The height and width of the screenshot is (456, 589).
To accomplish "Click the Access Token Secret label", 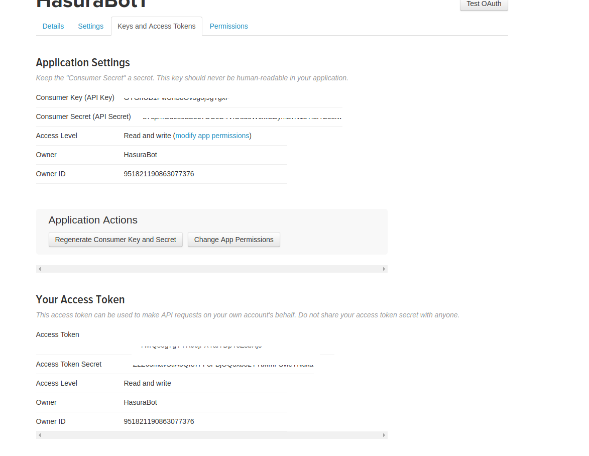I will (x=69, y=365).
